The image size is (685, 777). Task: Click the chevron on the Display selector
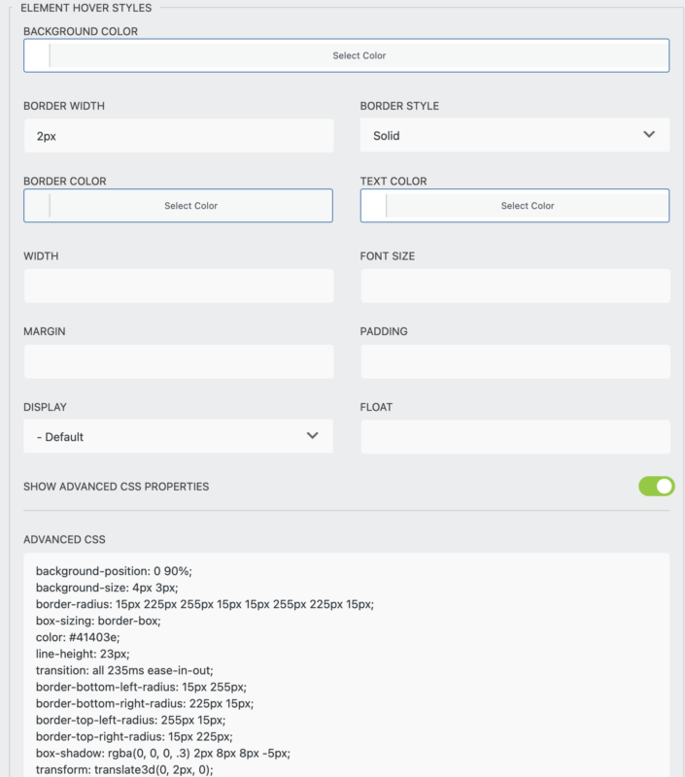click(313, 436)
